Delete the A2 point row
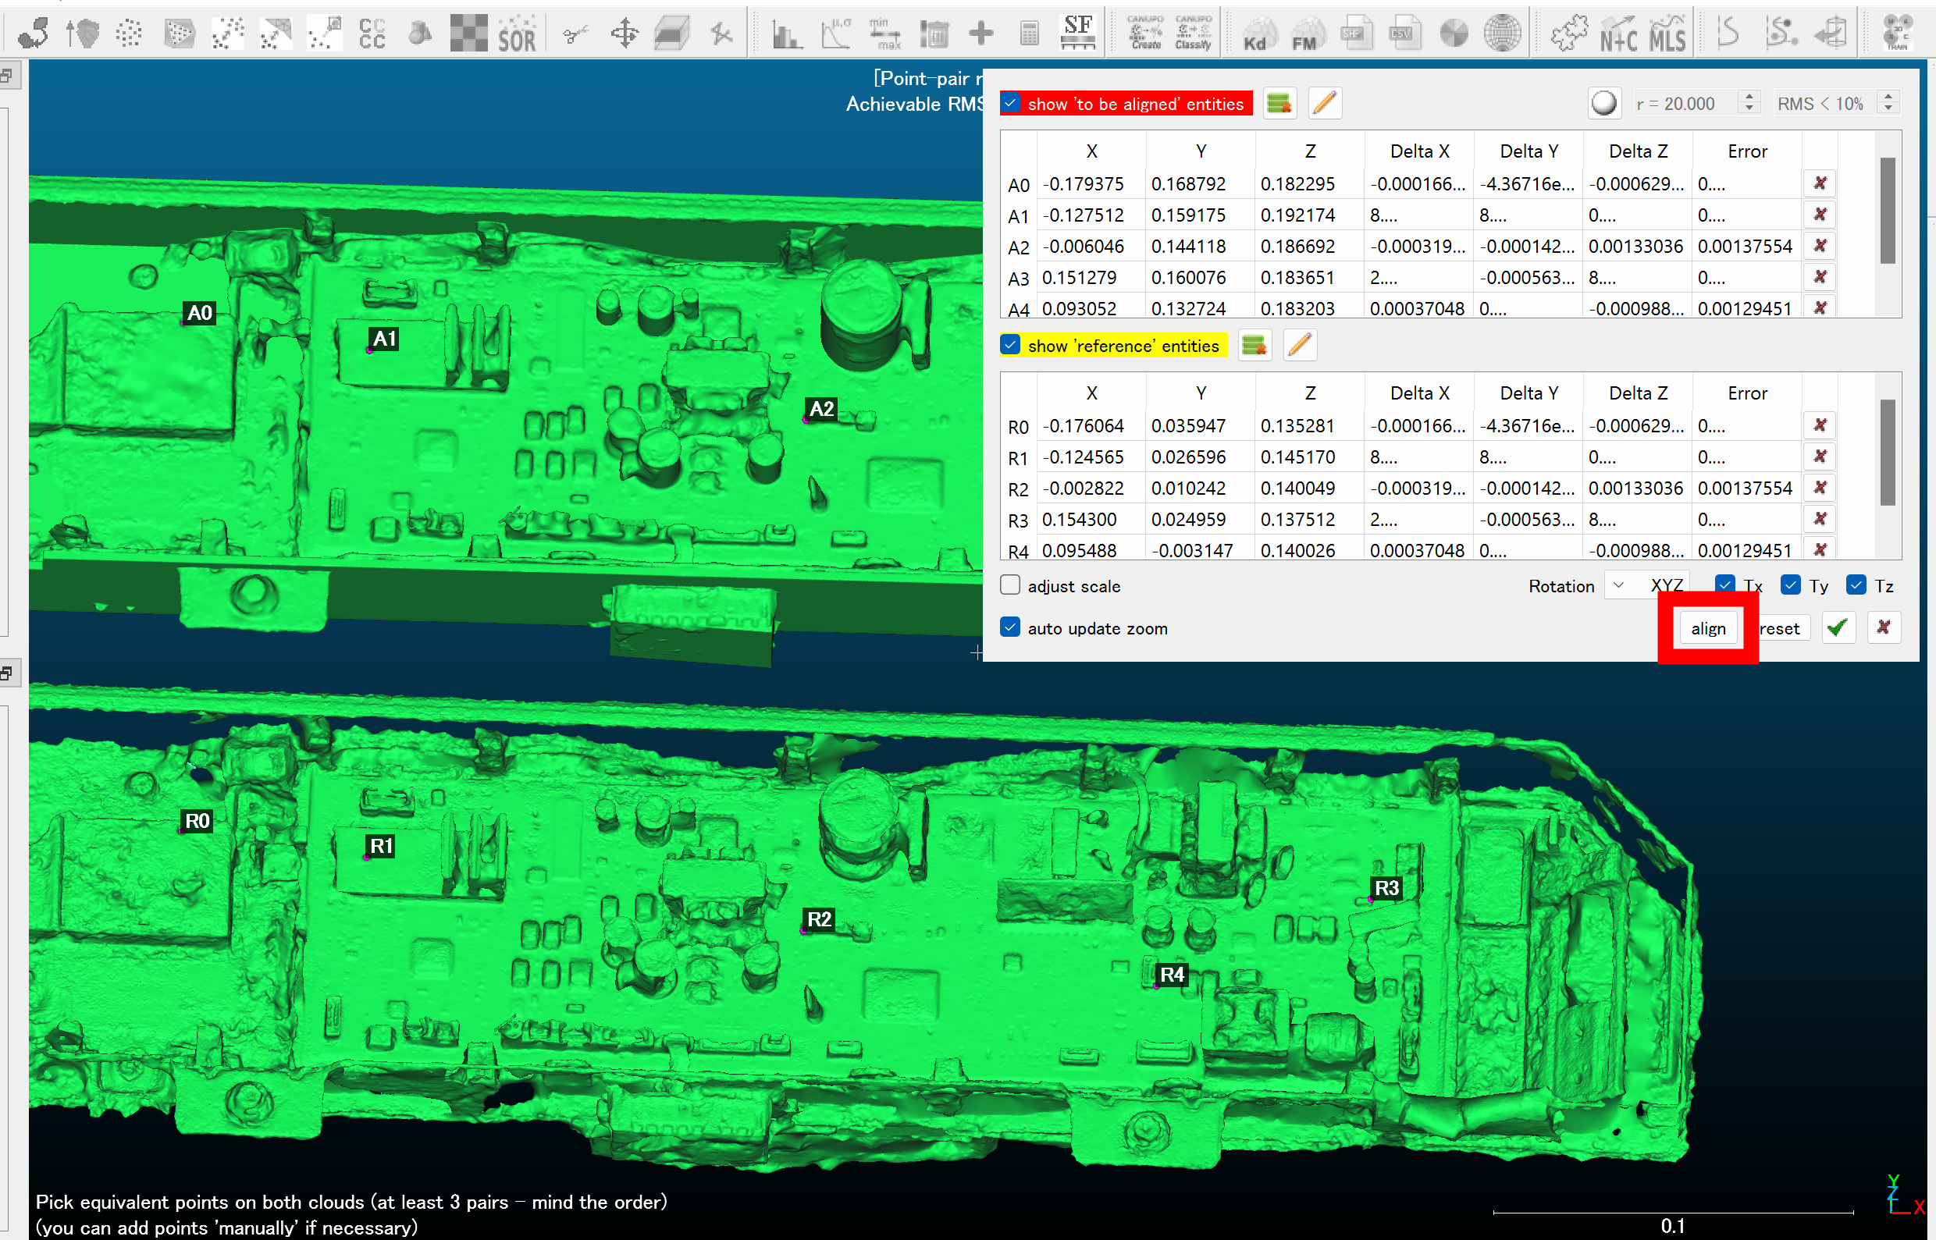1936x1240 pixels. coord(1819,246)
